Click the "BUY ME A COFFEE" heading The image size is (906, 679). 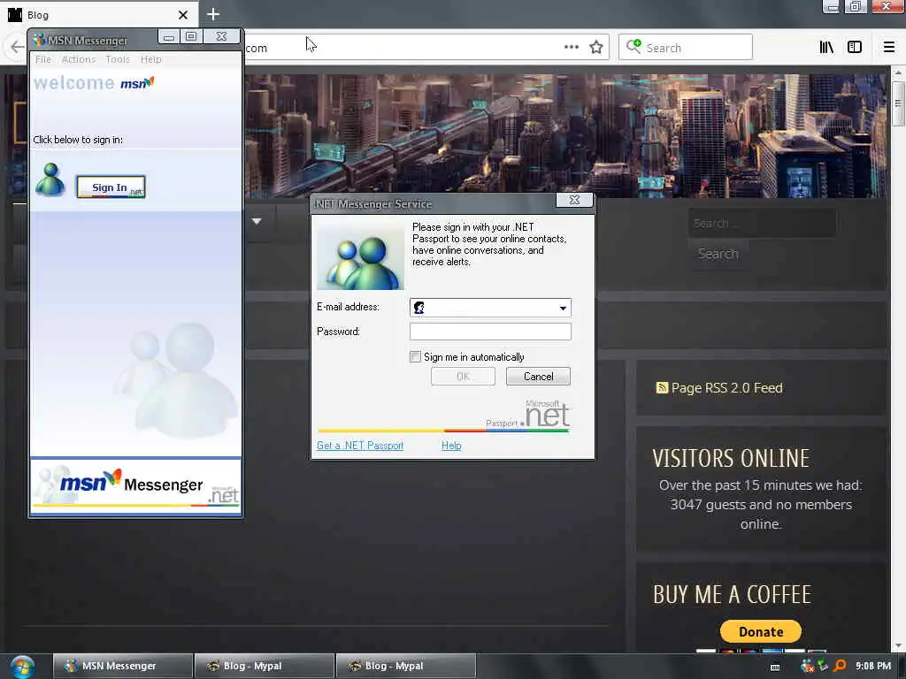click(x=732, y=595)
